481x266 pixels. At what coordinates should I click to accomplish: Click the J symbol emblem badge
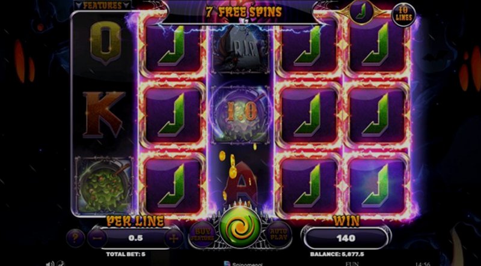pos(362,11)
